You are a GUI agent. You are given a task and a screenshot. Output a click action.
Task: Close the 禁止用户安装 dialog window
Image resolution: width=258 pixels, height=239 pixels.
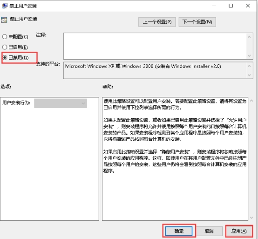point(248,6)
